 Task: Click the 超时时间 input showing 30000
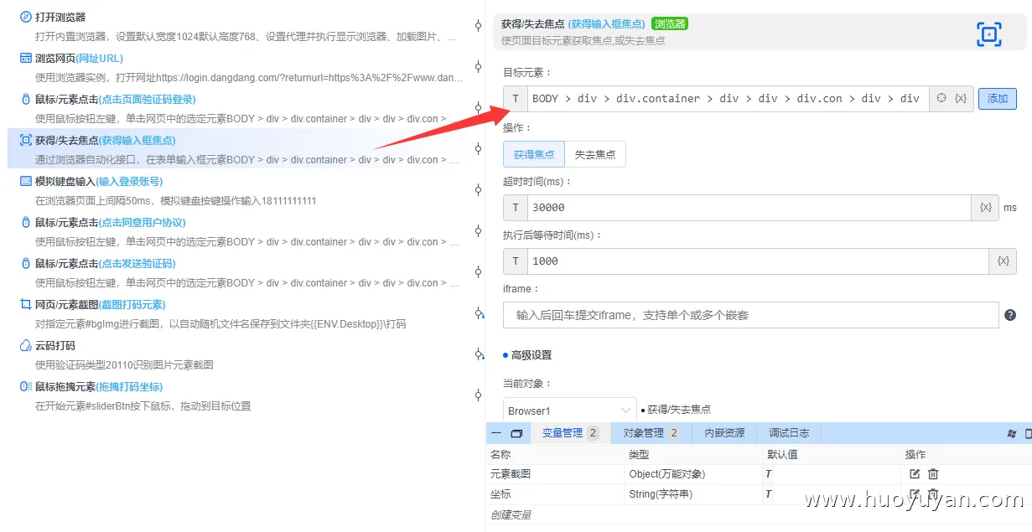click(749, 207)
